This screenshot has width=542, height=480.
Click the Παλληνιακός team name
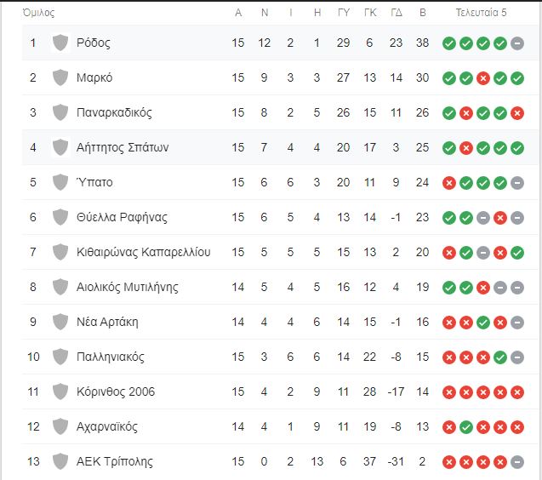point(111,357)
